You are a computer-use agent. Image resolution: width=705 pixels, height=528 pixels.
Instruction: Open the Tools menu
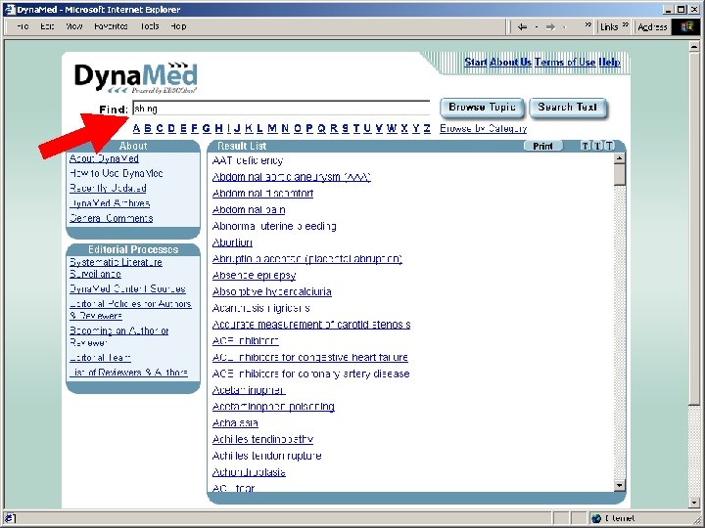(x=150, y=26)
